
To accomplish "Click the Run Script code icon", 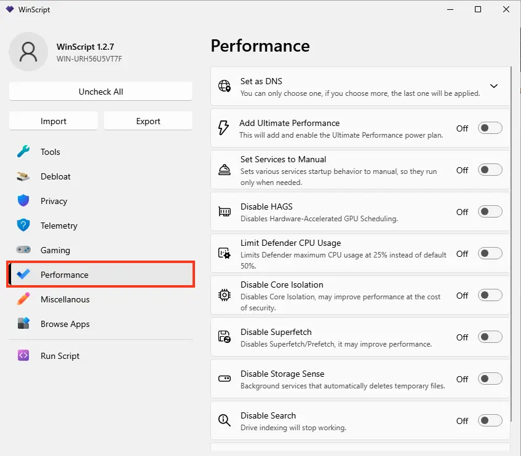I will pos(23,355).
